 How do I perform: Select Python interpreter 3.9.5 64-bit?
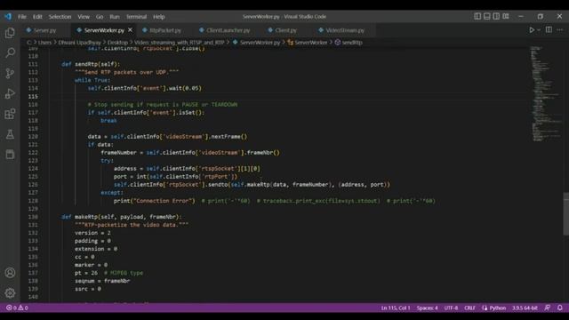tap(525, 308)
